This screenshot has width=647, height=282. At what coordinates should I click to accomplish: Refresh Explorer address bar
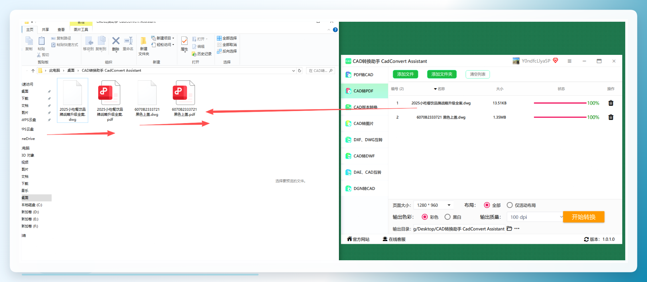click(300, 71)
